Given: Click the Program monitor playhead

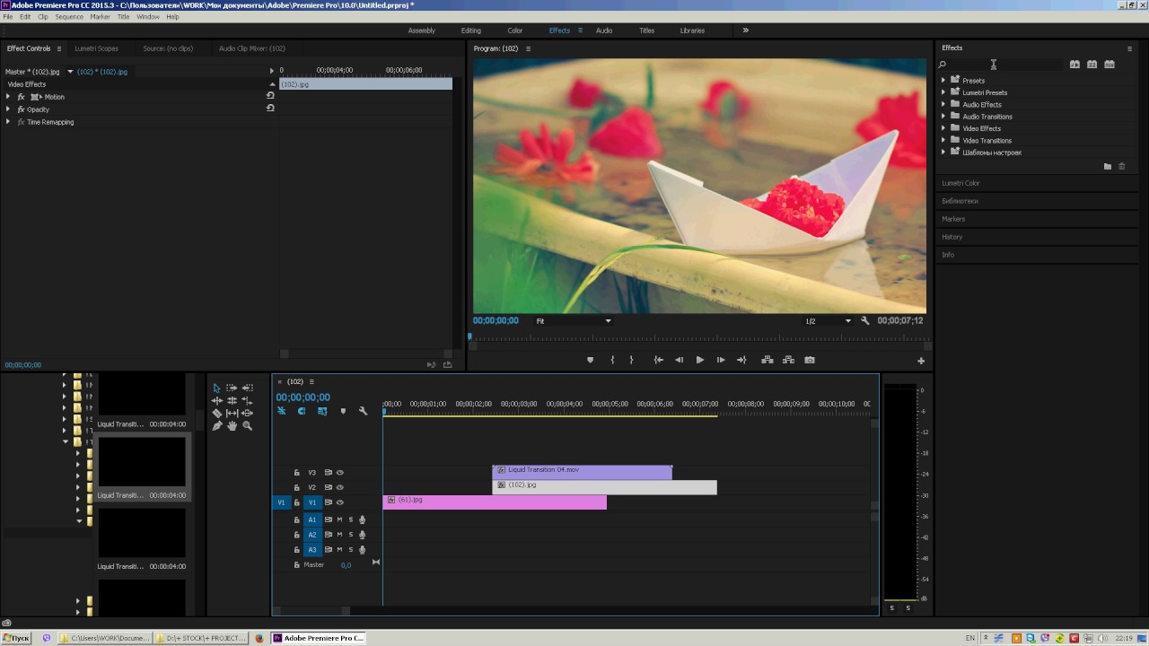Looking at the screenshot, I should pyautogui.click(x=469, y=337).
